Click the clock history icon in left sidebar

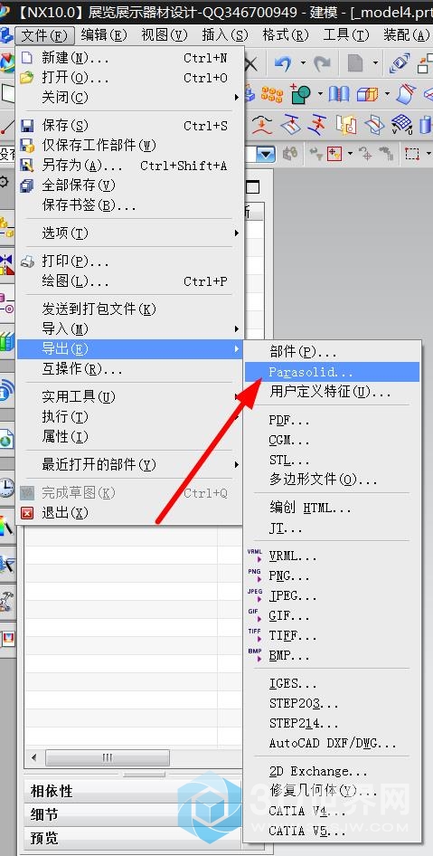(x=6, y=487)
